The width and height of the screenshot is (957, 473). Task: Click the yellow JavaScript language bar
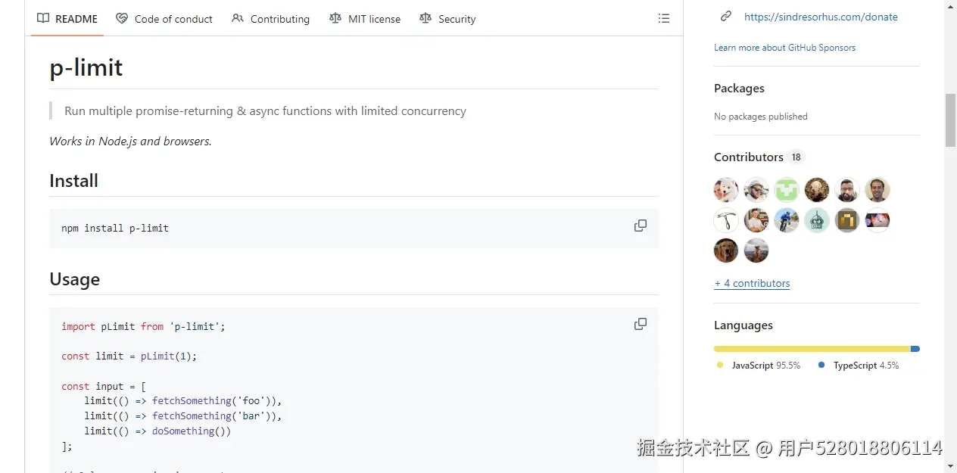tap(812, 349)
